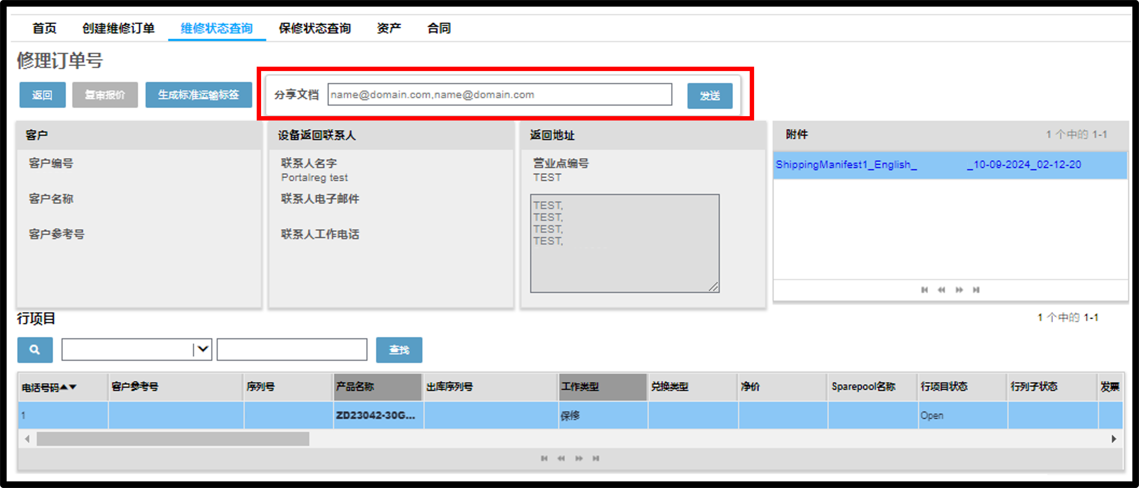Viewport: 1139px width, 488px height.
Task: Go to first page of line items grid
Action: click(544, 458)
